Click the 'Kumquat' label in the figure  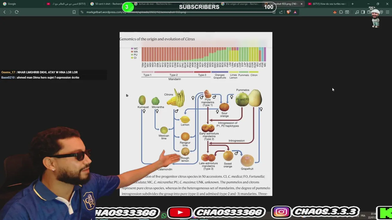tap(143, 107)
